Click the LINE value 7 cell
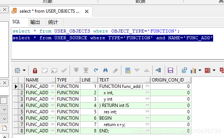224x138 pixels. (89, 125)
